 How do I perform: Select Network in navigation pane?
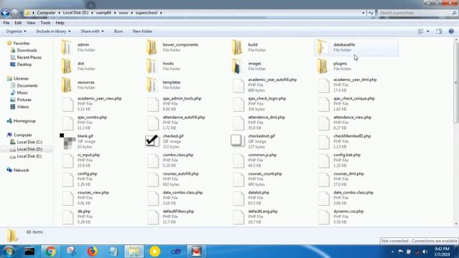[x=21, y=171]
